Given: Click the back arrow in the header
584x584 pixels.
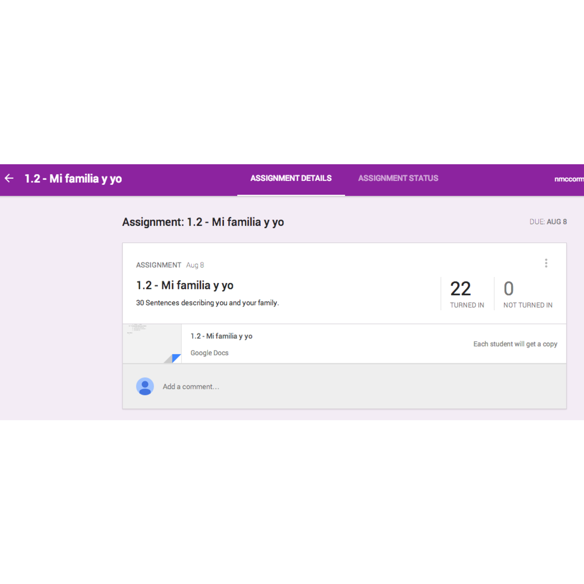Looking at the screenshot, I should coord(9,178).
